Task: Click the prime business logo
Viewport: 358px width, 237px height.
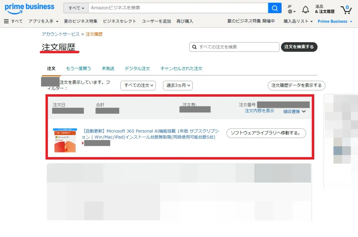Action: [29, 8]
